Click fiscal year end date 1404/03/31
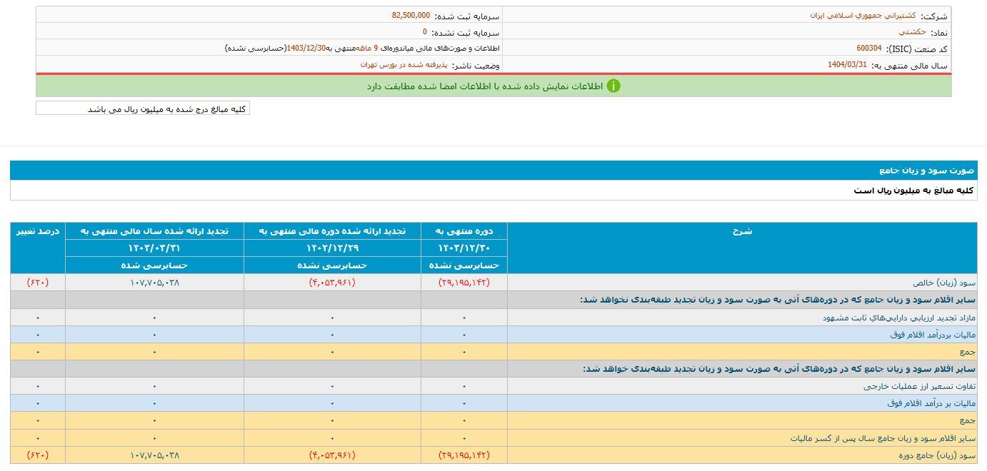The height and width of the screenshot is (471, 987). (x=847, y=65)
